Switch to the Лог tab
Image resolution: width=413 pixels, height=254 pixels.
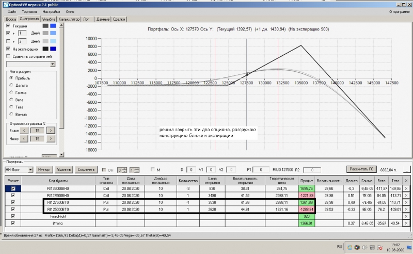coord(86,19)
